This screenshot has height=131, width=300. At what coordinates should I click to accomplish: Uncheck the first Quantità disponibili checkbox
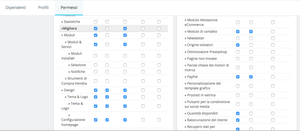[x=238, y=113]
